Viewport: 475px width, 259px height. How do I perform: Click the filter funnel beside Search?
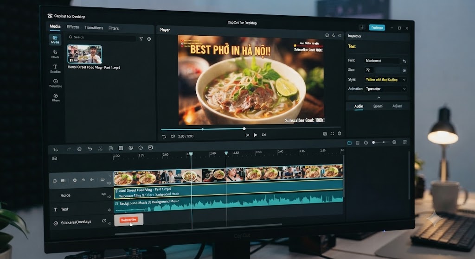pyautogui.click(x=141, y=39)
